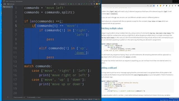
Task: Click the undo/rollback arrow in PyCharm toolbar
Action: [x=91, y=4]
